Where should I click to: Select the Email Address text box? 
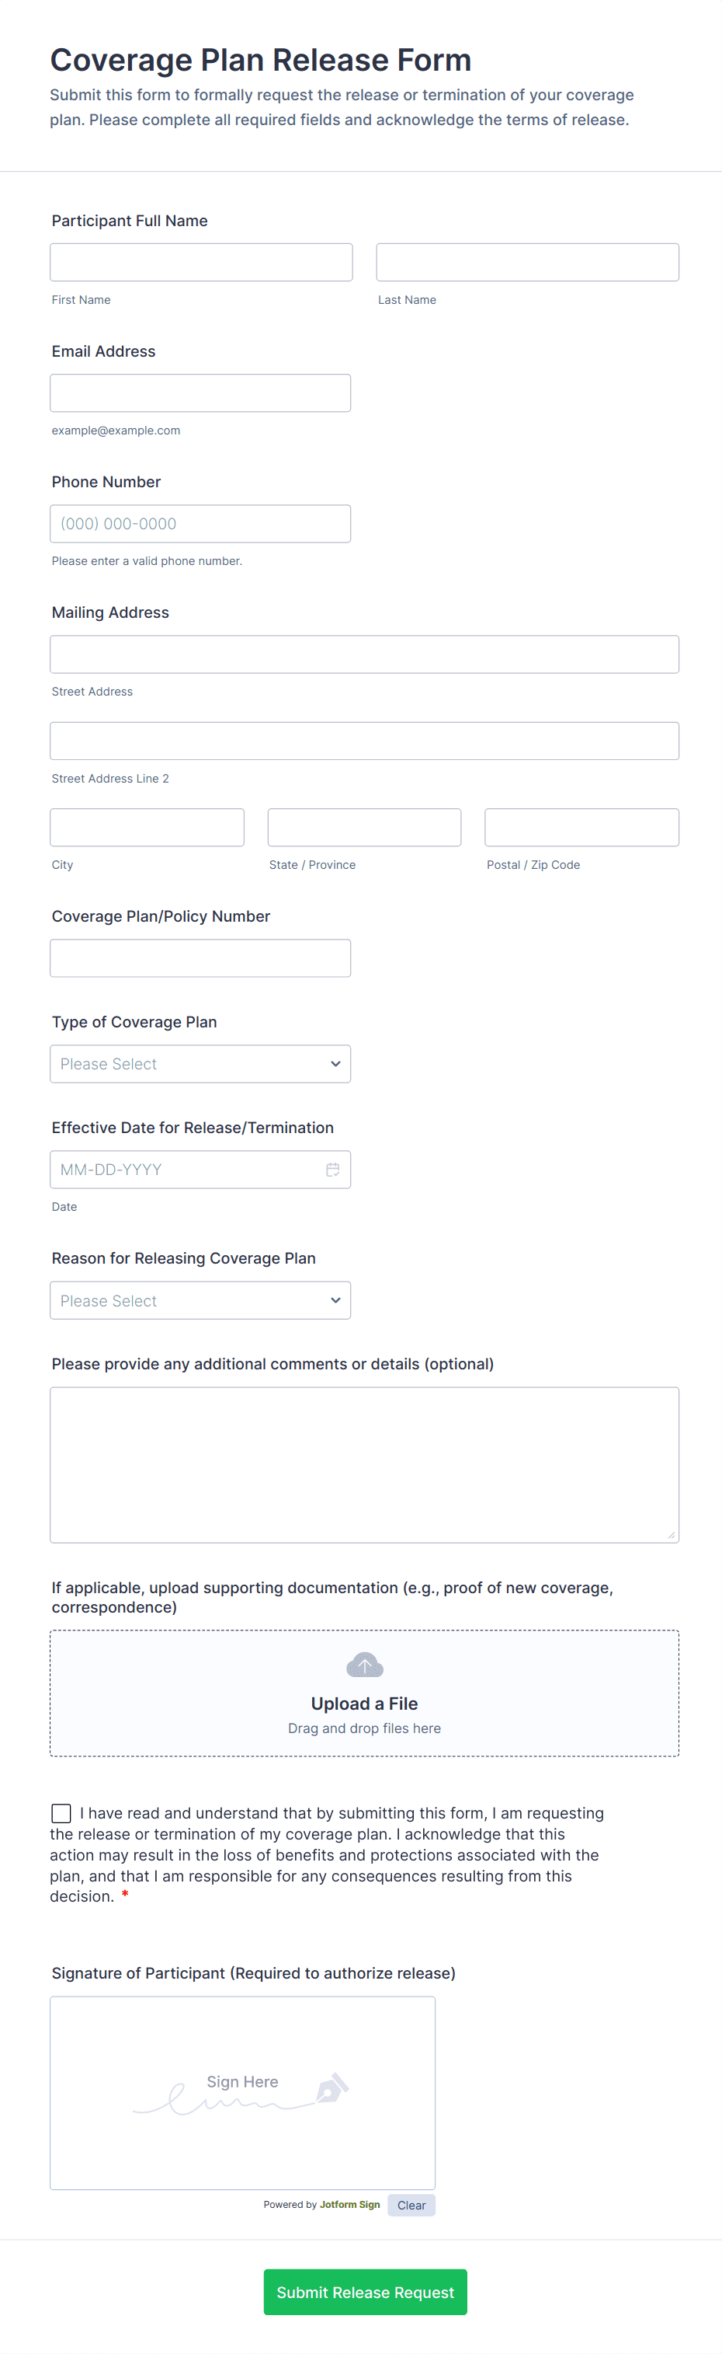(200, 393)
